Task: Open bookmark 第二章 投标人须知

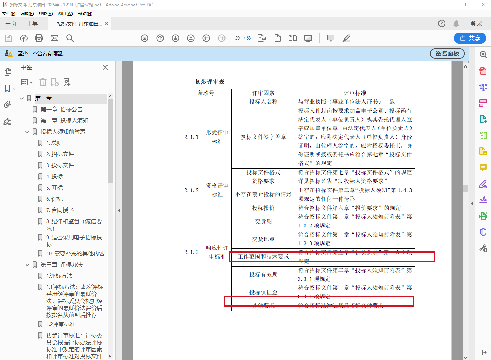Action: 64,121
